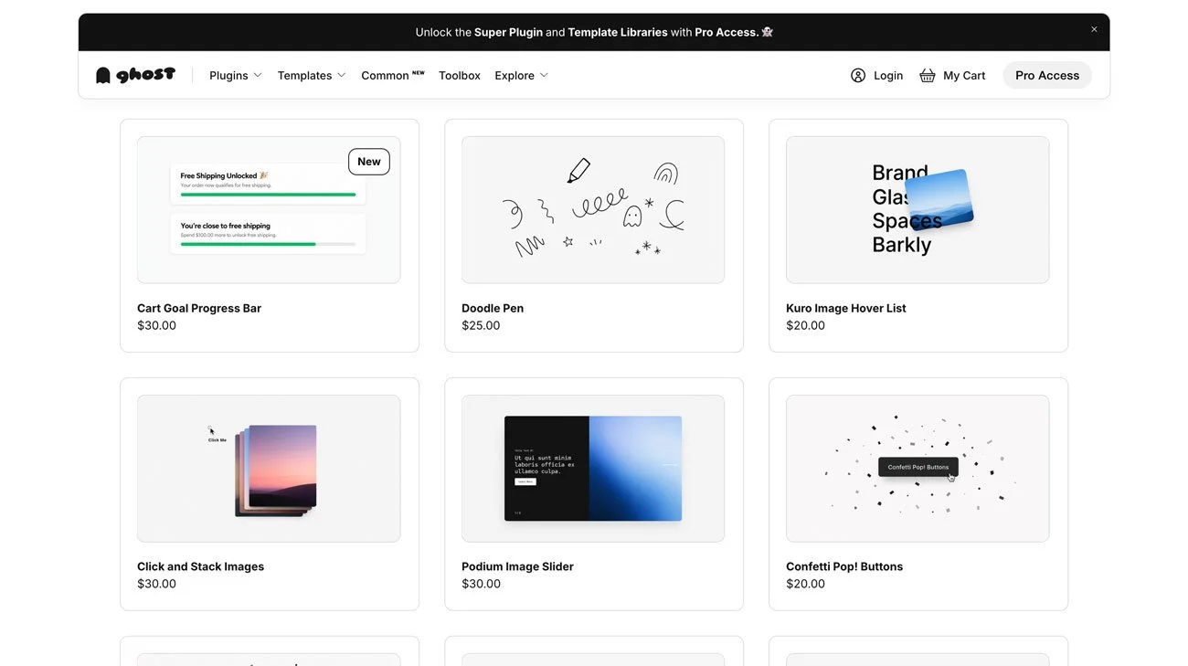Click the Confetti Pop! Buttons dark button in preview

coord(918,467)
